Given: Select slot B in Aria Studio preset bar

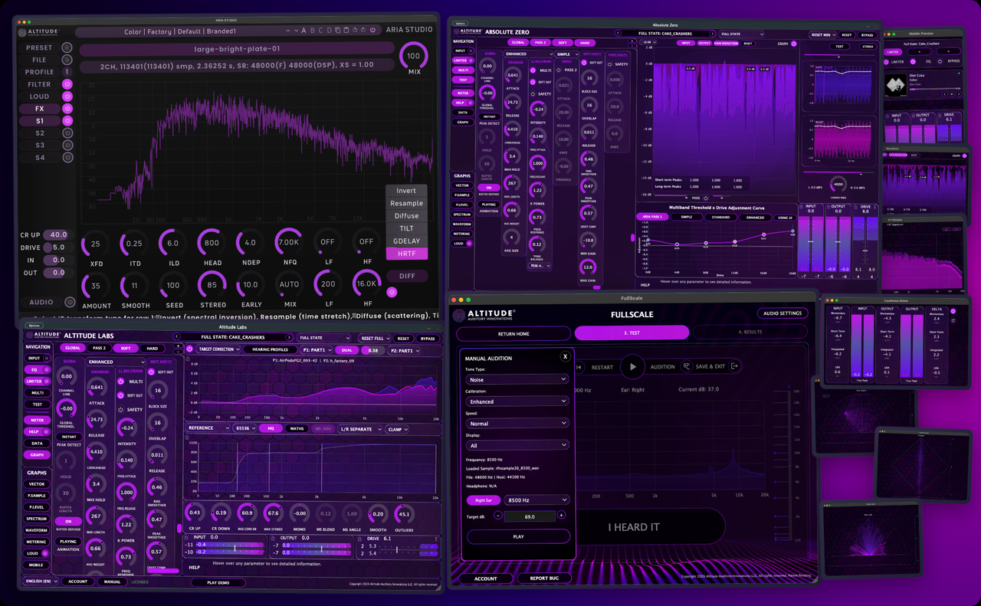Looking at the screenshot, I should 313,31.
